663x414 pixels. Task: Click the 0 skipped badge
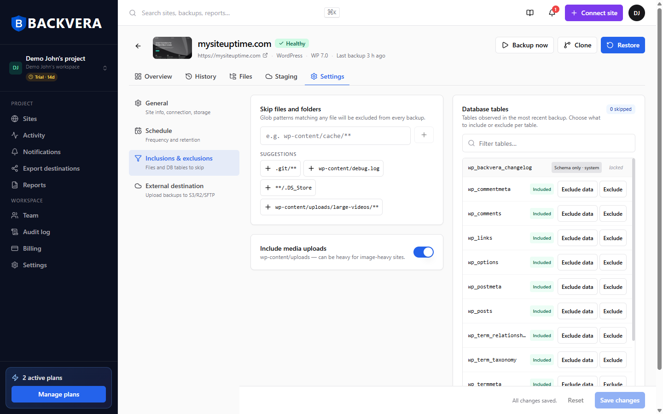tap(621, 109)
